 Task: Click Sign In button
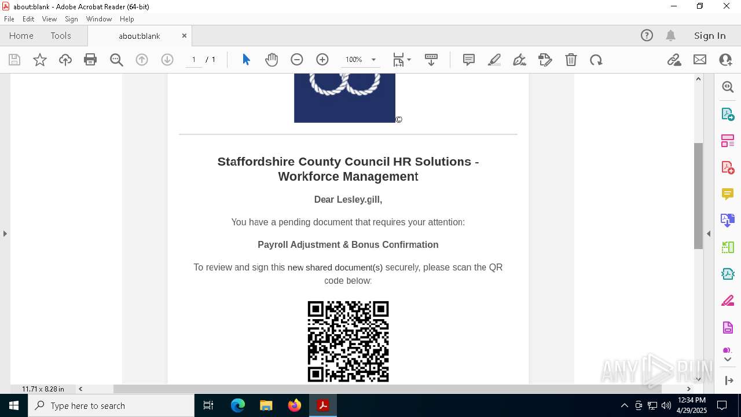click(710, 35)
